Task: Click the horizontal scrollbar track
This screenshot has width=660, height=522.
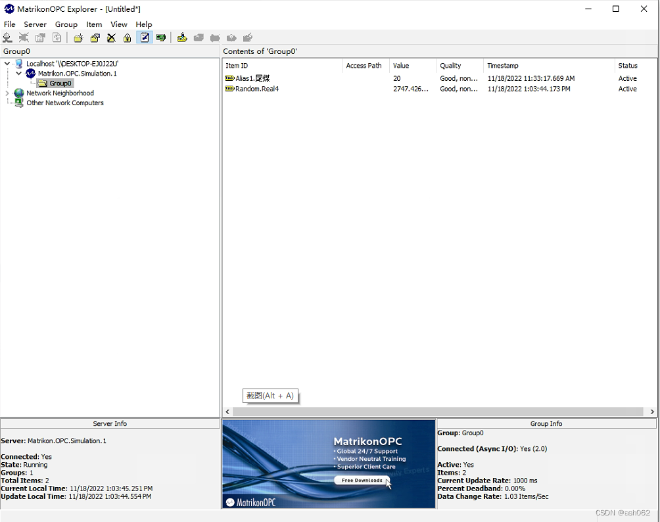Action: click(x=438, y=412)
